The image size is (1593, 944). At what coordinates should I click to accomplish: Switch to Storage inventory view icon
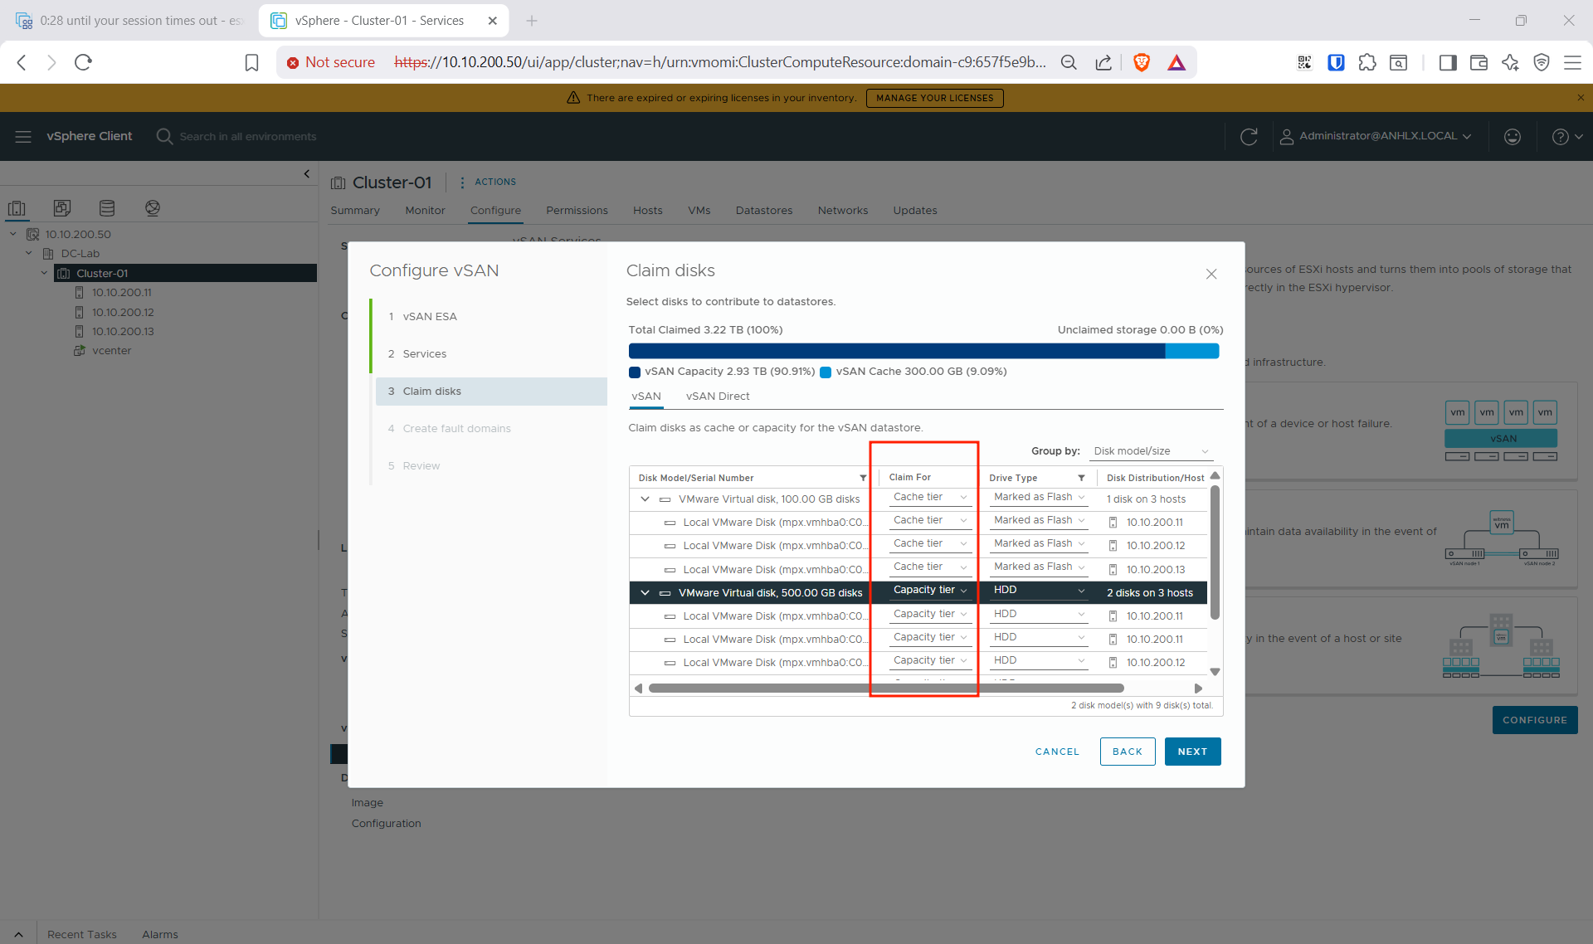(x=107, y=208)
